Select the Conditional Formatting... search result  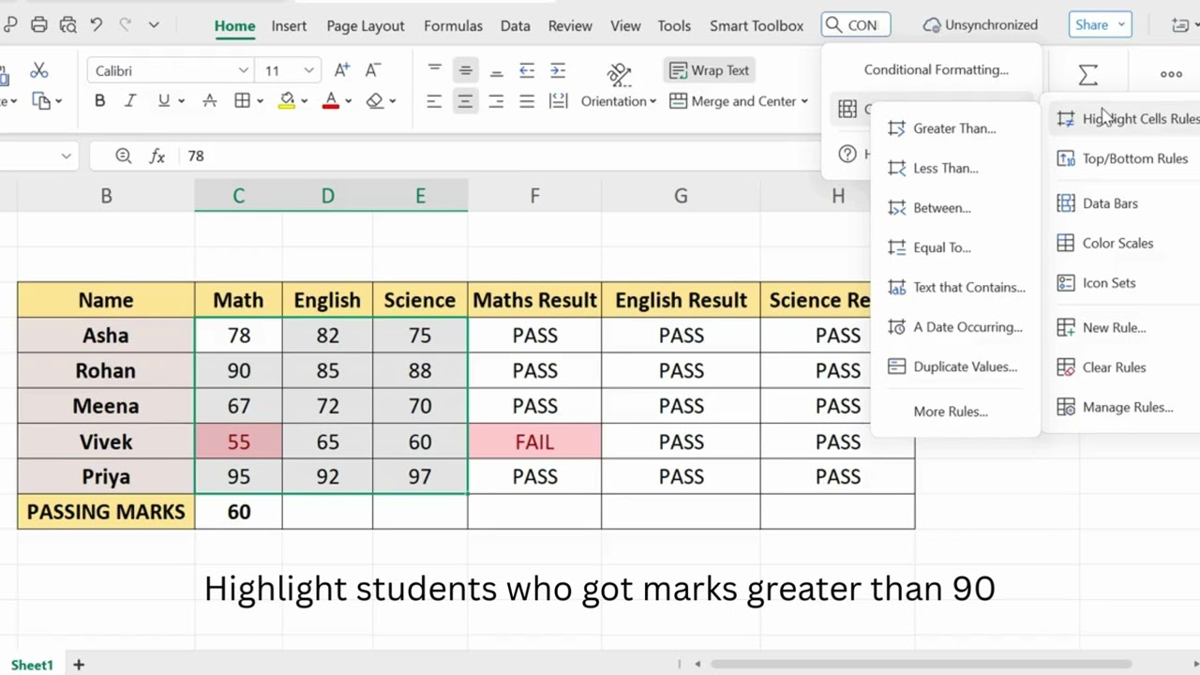tap(936, 69)
